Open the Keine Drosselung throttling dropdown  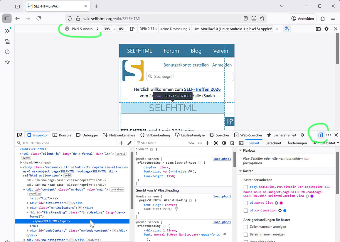pos(175,29)
